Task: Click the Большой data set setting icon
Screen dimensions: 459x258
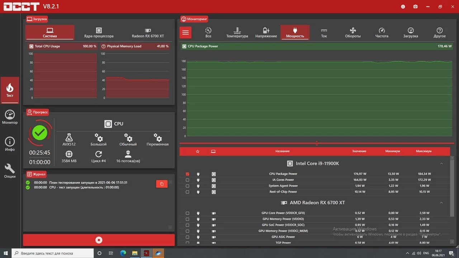Action: 99,138
